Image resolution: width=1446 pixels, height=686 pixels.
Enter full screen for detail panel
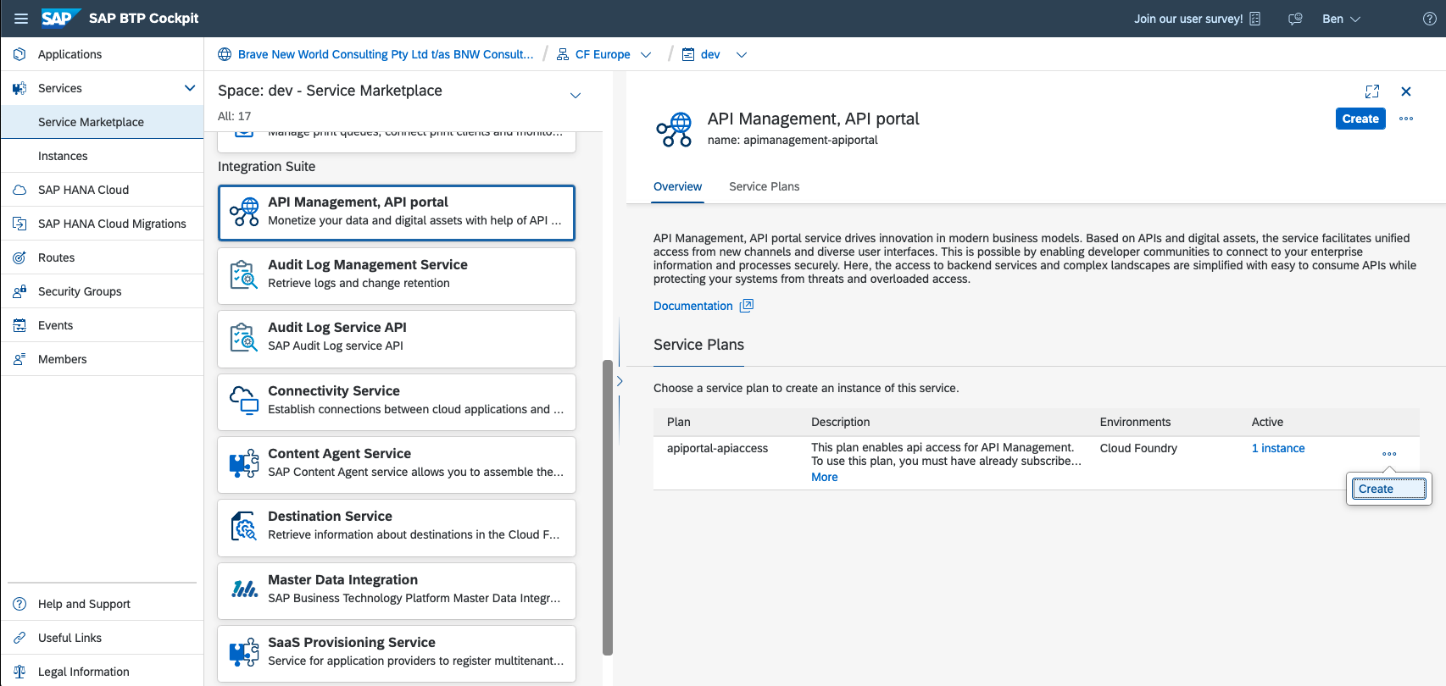(1372, 91)
